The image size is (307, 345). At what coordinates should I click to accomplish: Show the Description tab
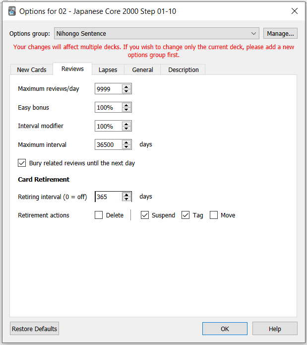pos(184,70)
